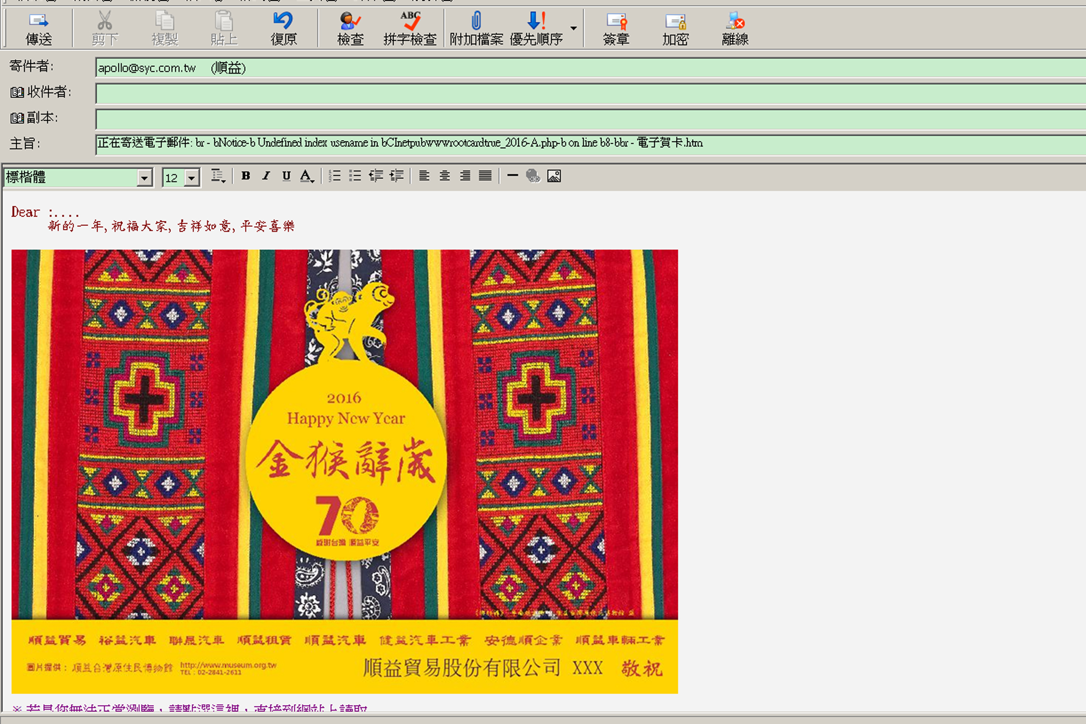This screenshot has width=1086, height=724.
Task: Click the 傳送 (Send) toolbar button
Action: (39, 28)
